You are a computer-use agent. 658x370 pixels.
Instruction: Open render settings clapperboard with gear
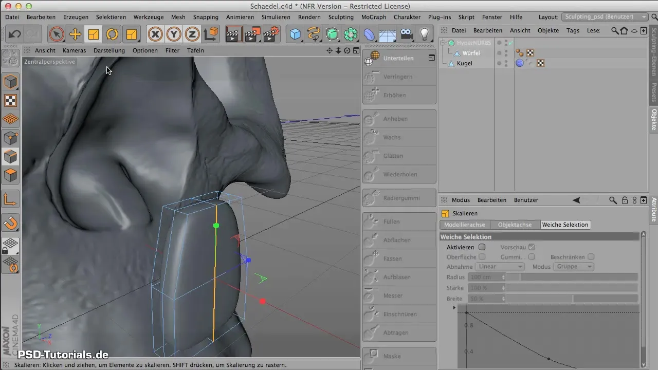pos(271,34)
